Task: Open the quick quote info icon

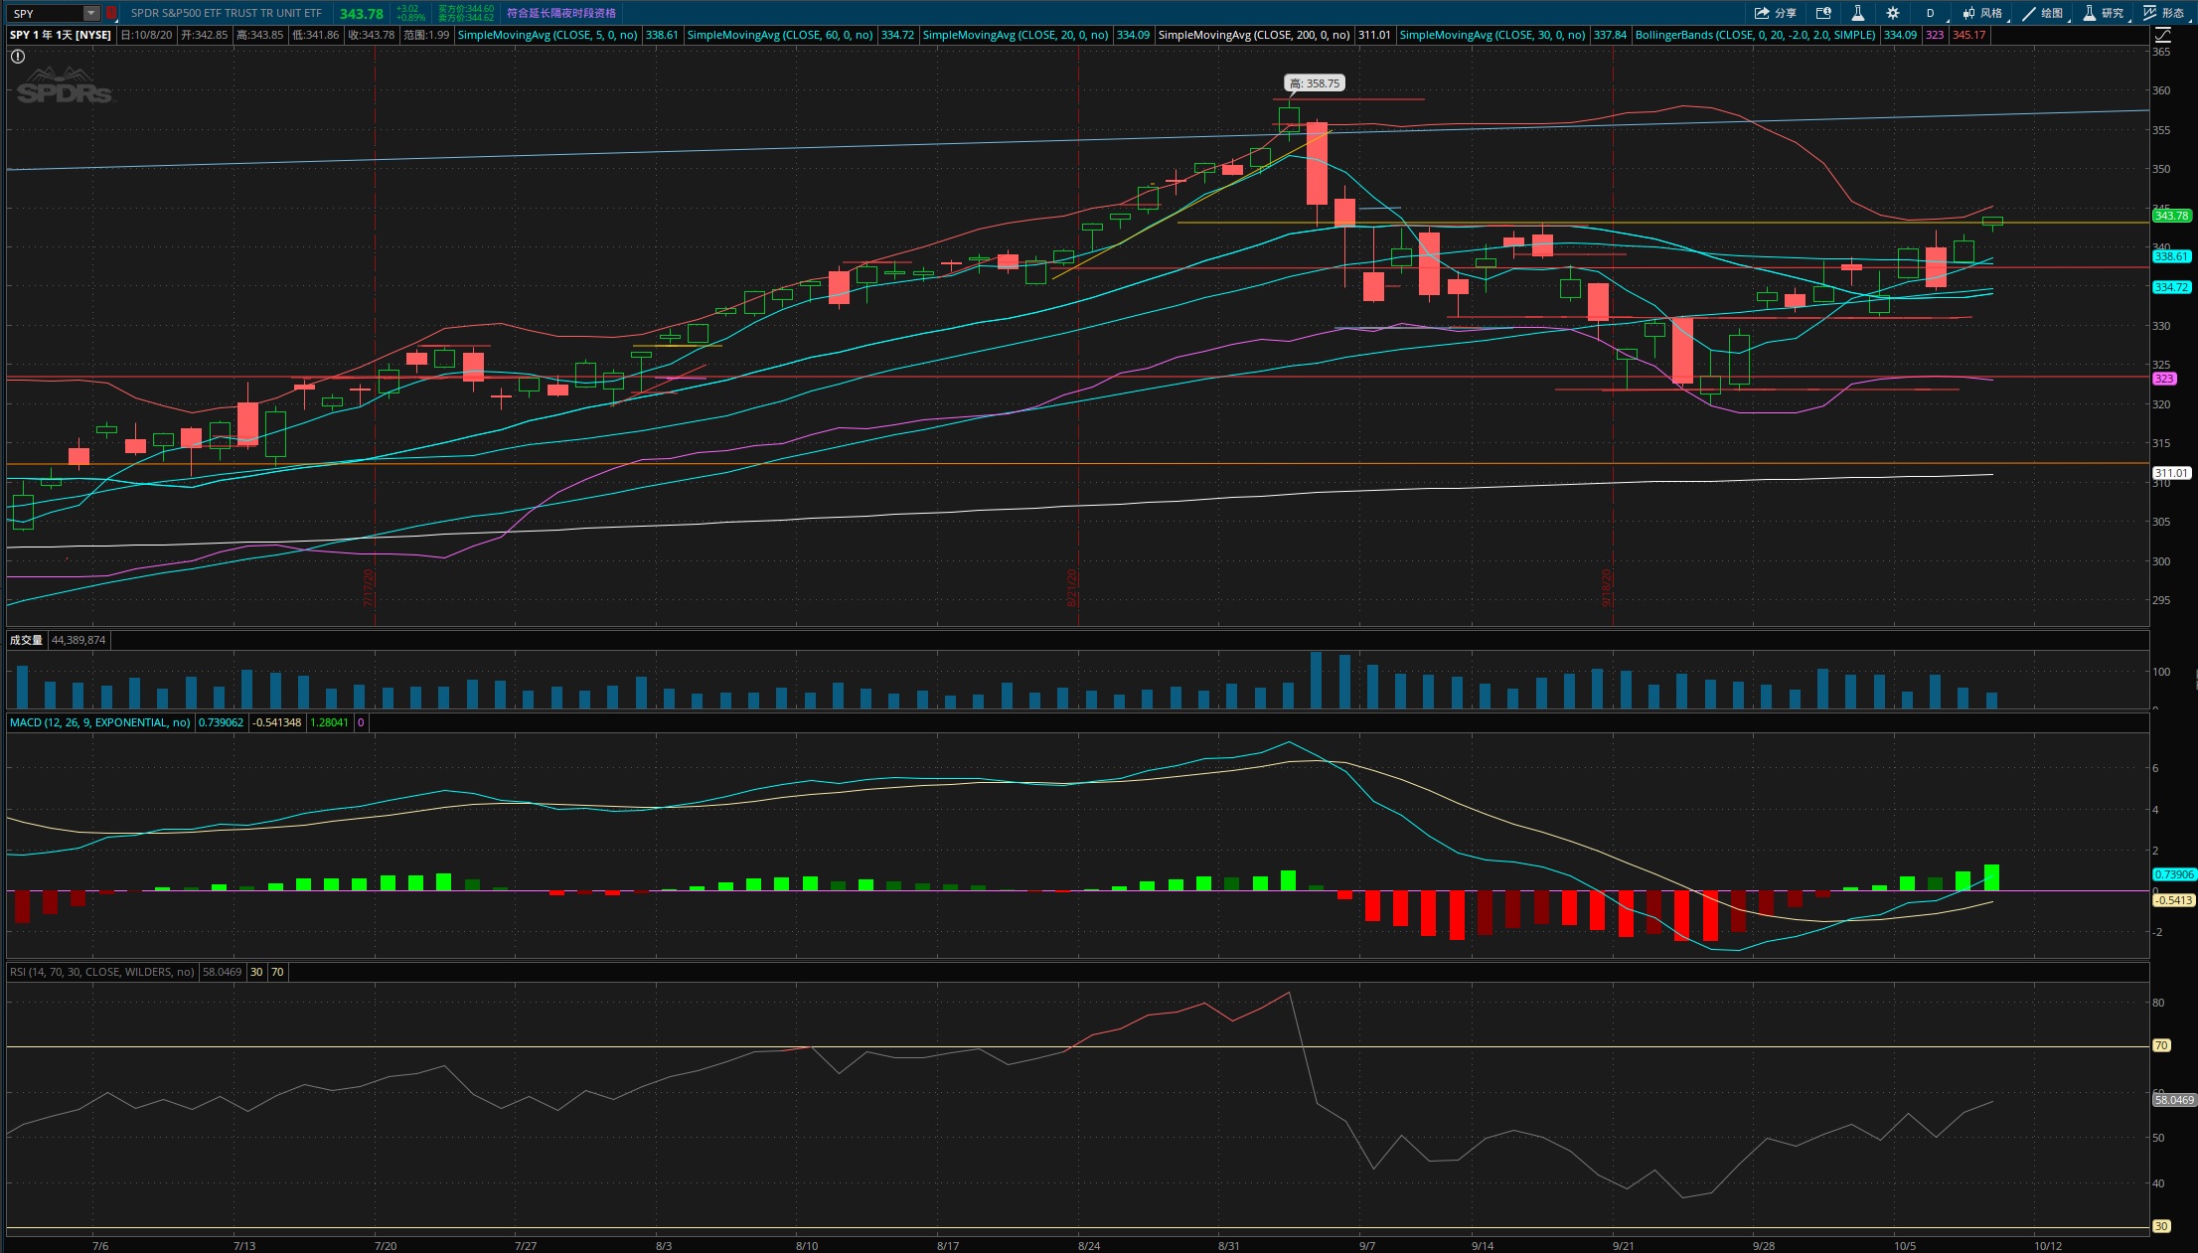Action: 1823,13
